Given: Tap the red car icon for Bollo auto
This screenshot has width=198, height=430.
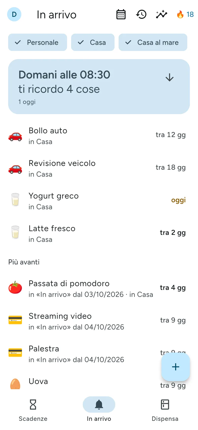Looking at the screenshot, I should click(x=15, y=136).
